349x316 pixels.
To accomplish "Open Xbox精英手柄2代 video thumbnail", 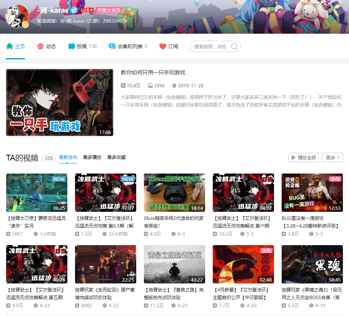I will coord(174,193).
